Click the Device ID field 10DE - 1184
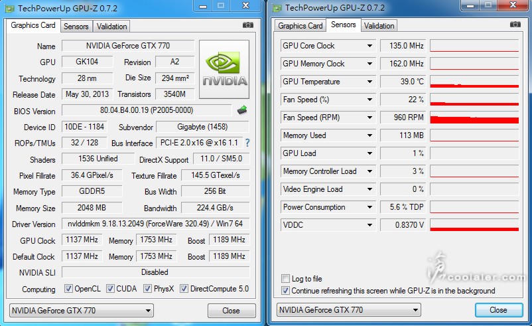532x326 pixels. [84, 127]
